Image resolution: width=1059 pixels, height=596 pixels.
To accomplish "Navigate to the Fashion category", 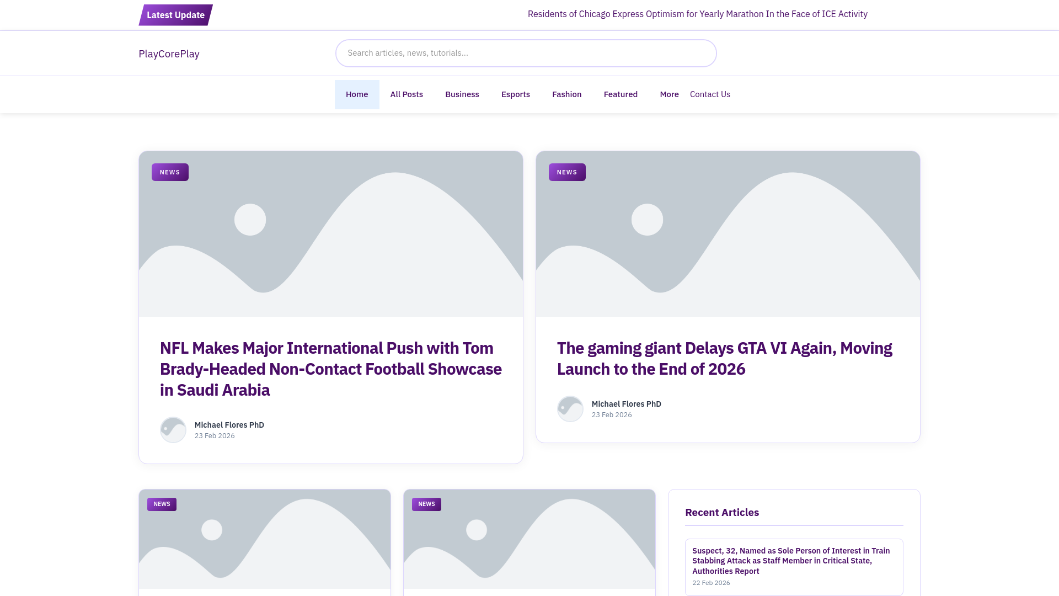I will pos(566,94).
